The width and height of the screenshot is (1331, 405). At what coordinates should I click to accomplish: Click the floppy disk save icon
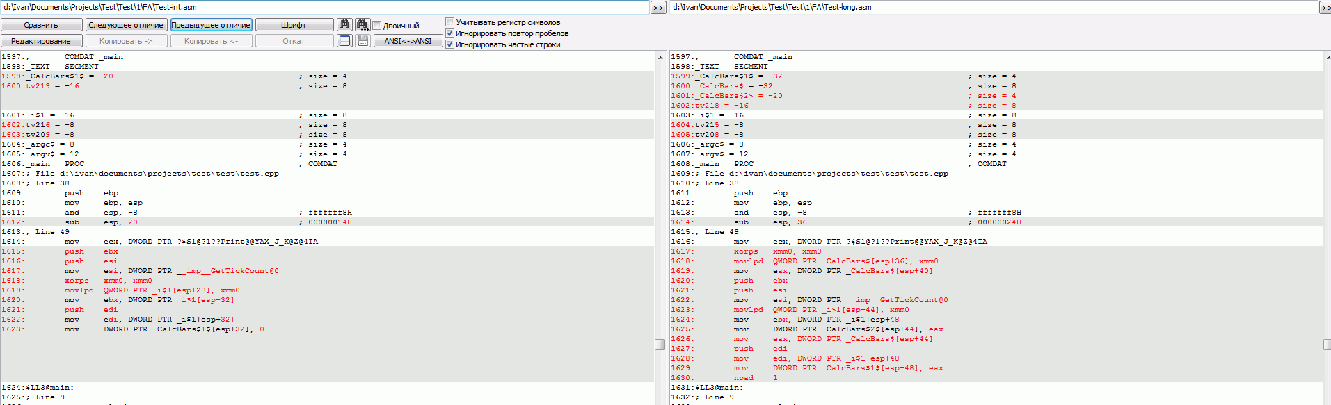pos(362,41)
